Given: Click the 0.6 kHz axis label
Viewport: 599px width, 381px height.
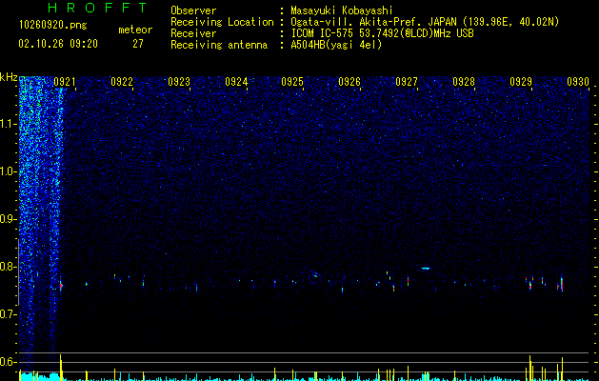Looking at the screenshot, I should click(x=9, y=362).
